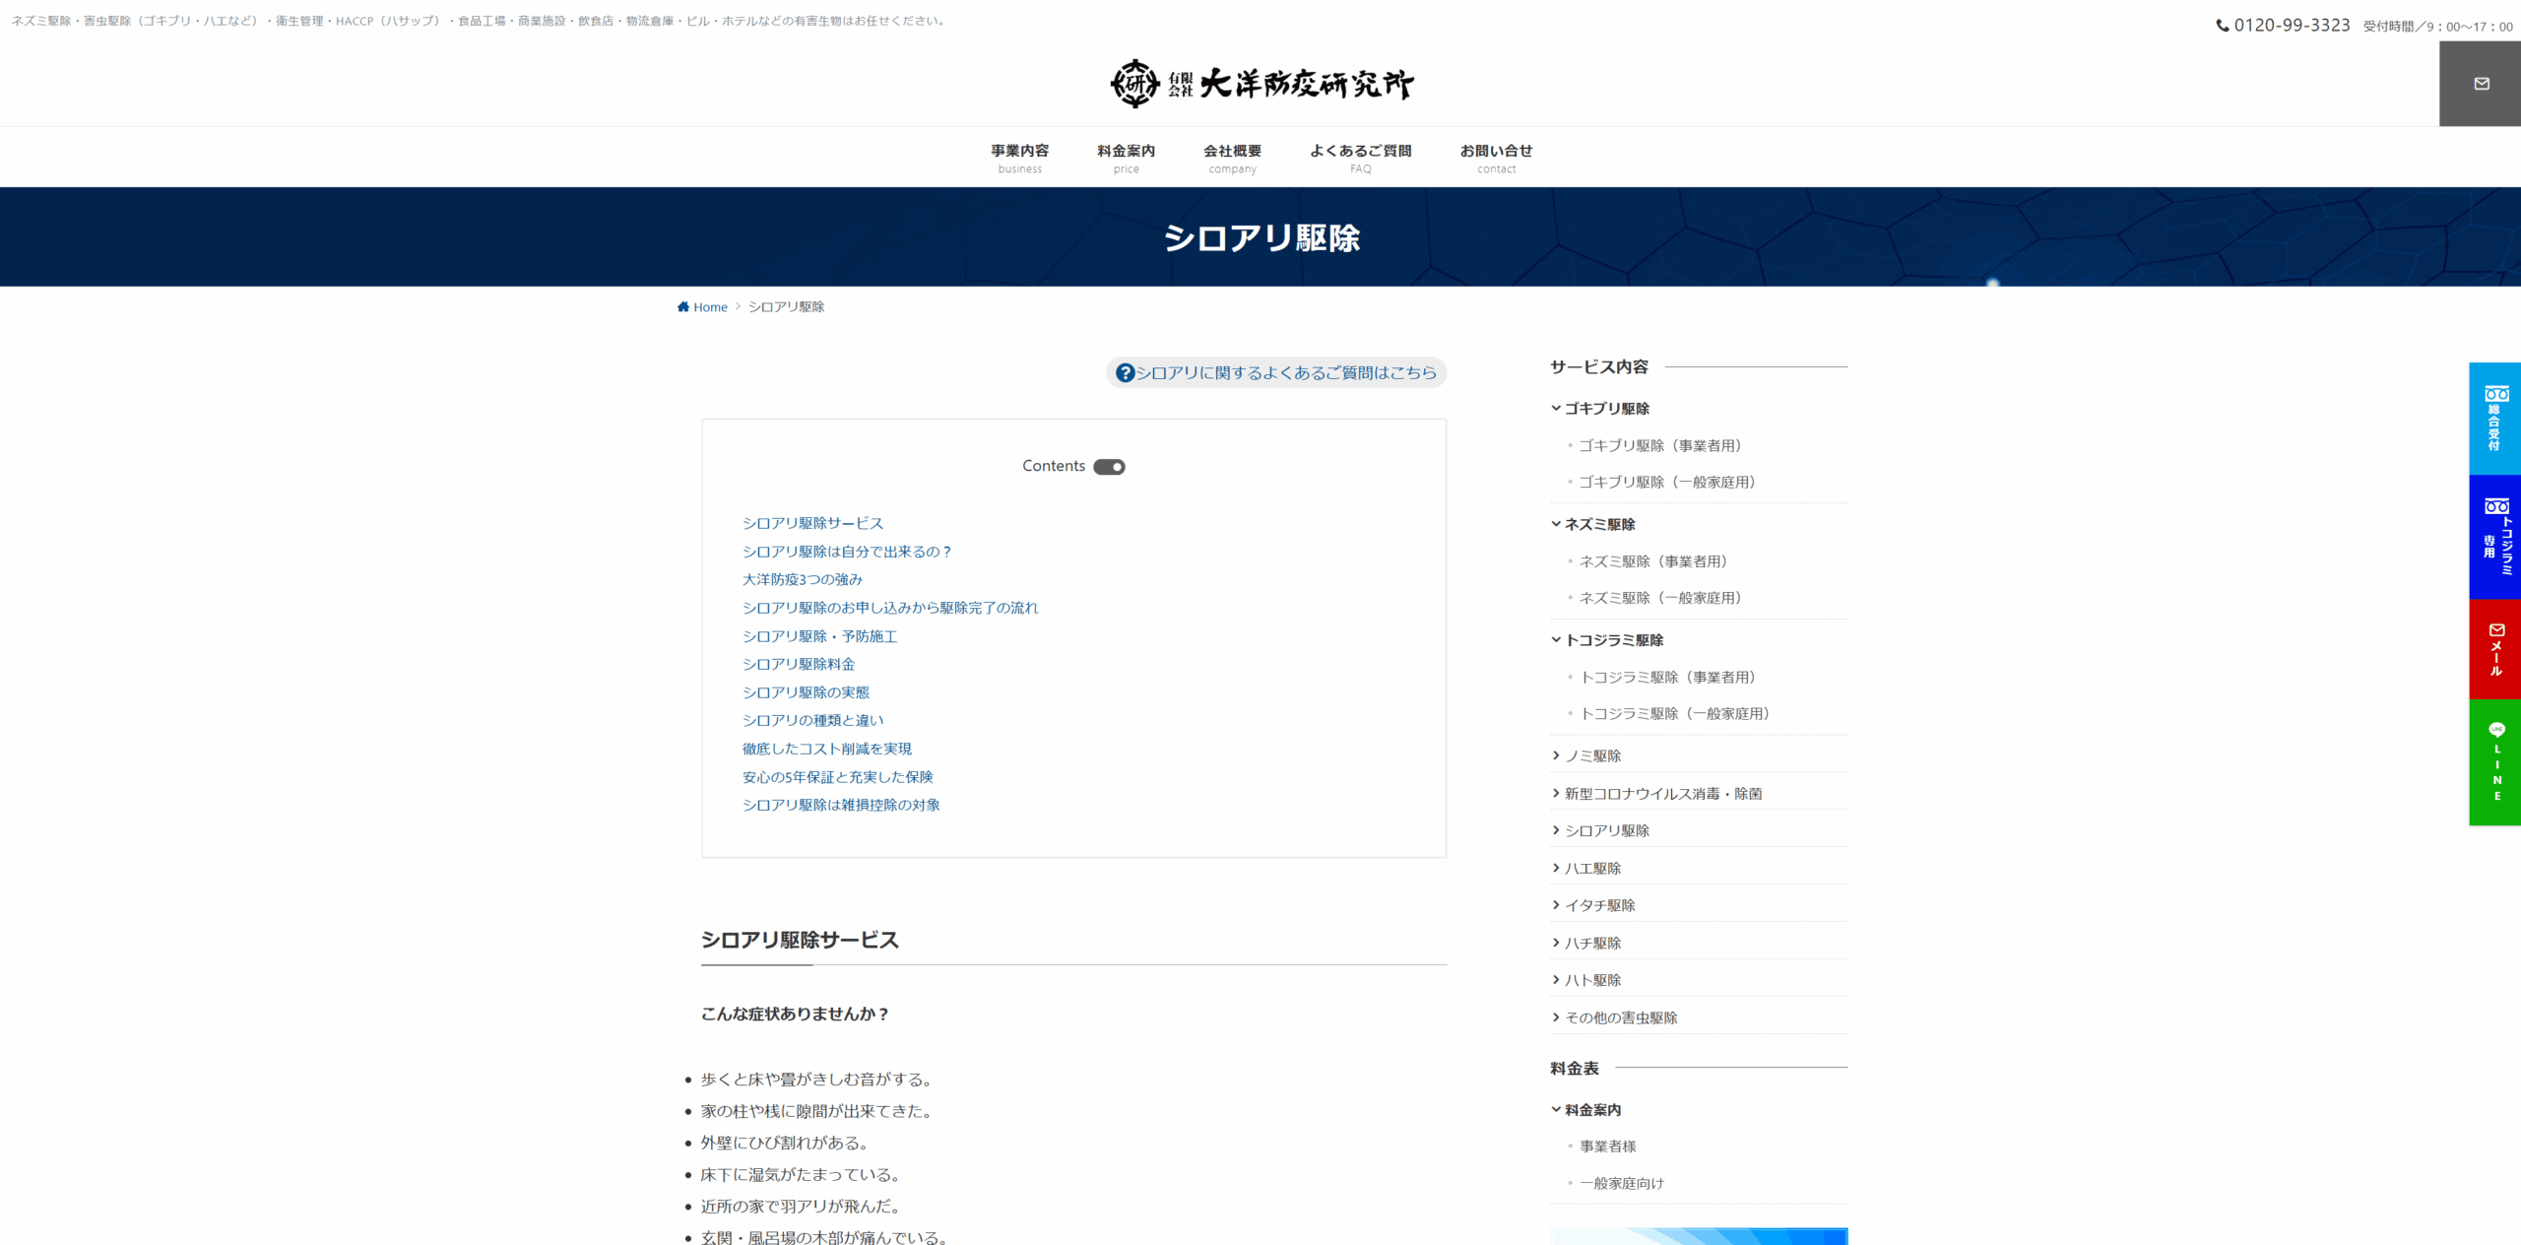2521x1245 pixels.
Task: Click the mail icon button in header
Action: click(2480, 84)
